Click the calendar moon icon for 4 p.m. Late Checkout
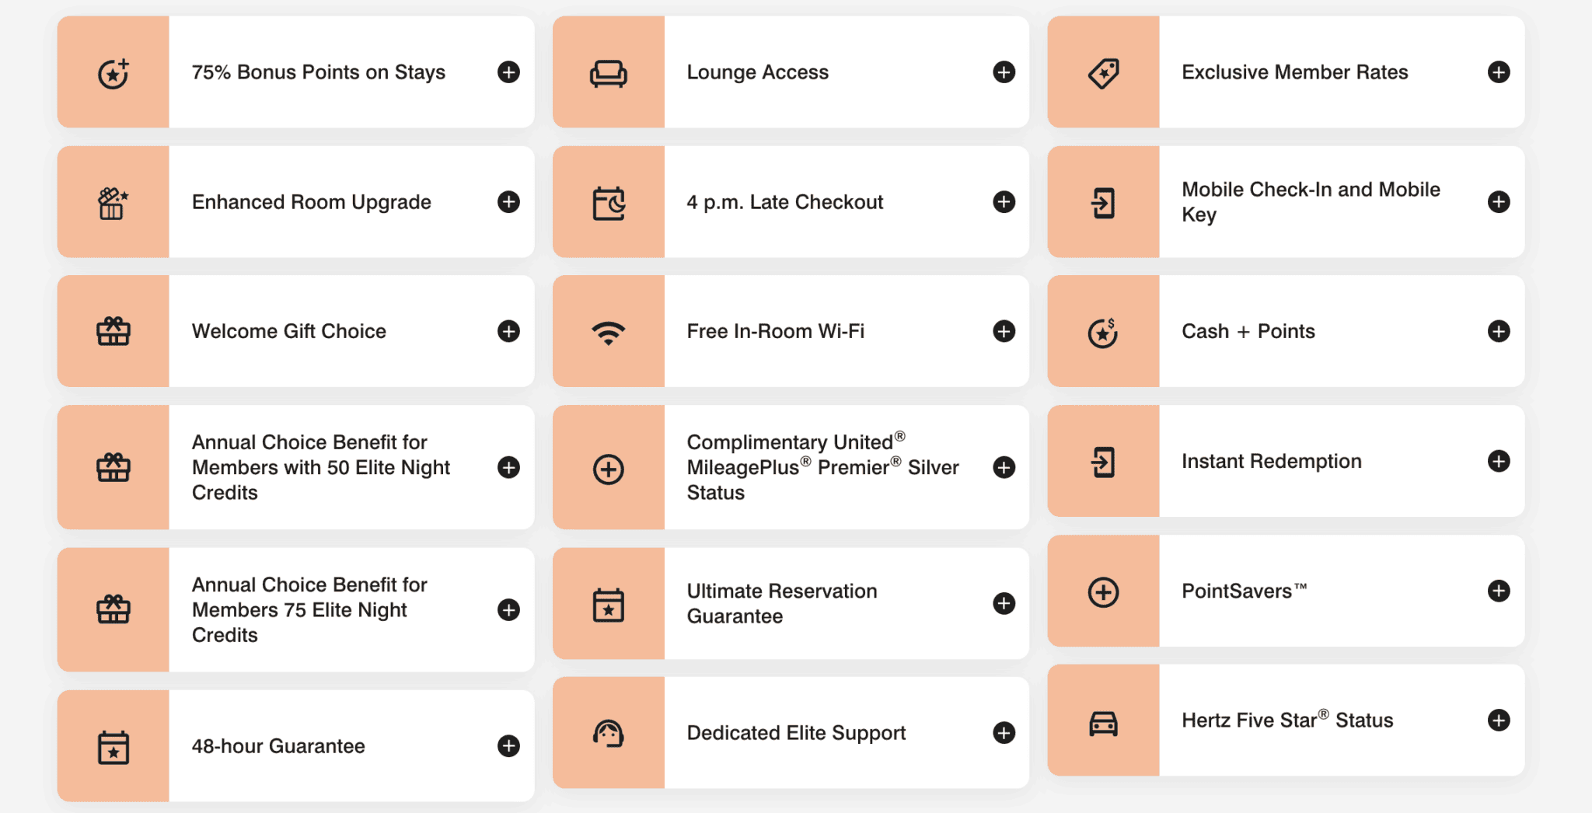The image size is (1592, 813). (x=608, y=203)
